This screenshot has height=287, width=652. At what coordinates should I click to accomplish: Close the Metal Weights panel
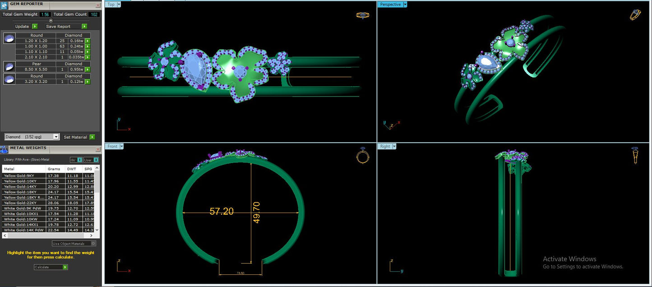click(98, 149)
